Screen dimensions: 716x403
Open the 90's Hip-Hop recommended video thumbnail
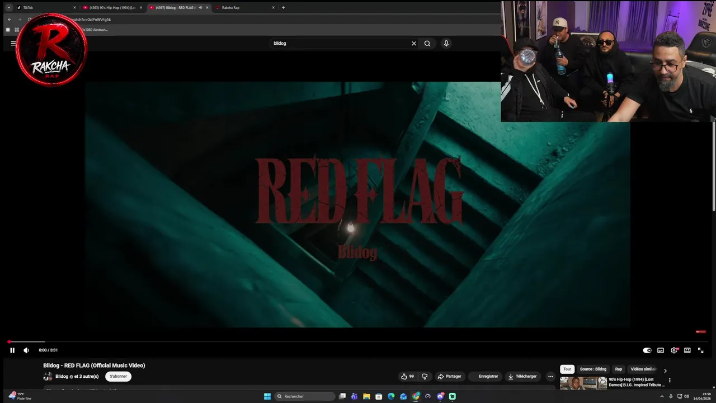pyautogui.click(x=583, y=383)
